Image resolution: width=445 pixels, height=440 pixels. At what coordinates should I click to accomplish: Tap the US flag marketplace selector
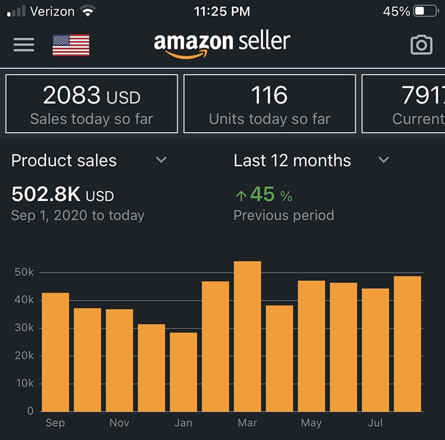(71, 45)
